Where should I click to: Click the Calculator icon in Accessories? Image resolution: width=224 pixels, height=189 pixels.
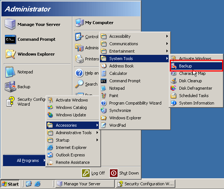tap(104, 73)
